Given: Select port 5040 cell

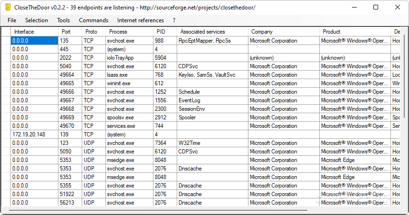Looking at the screenshot, I should point(70,66).
